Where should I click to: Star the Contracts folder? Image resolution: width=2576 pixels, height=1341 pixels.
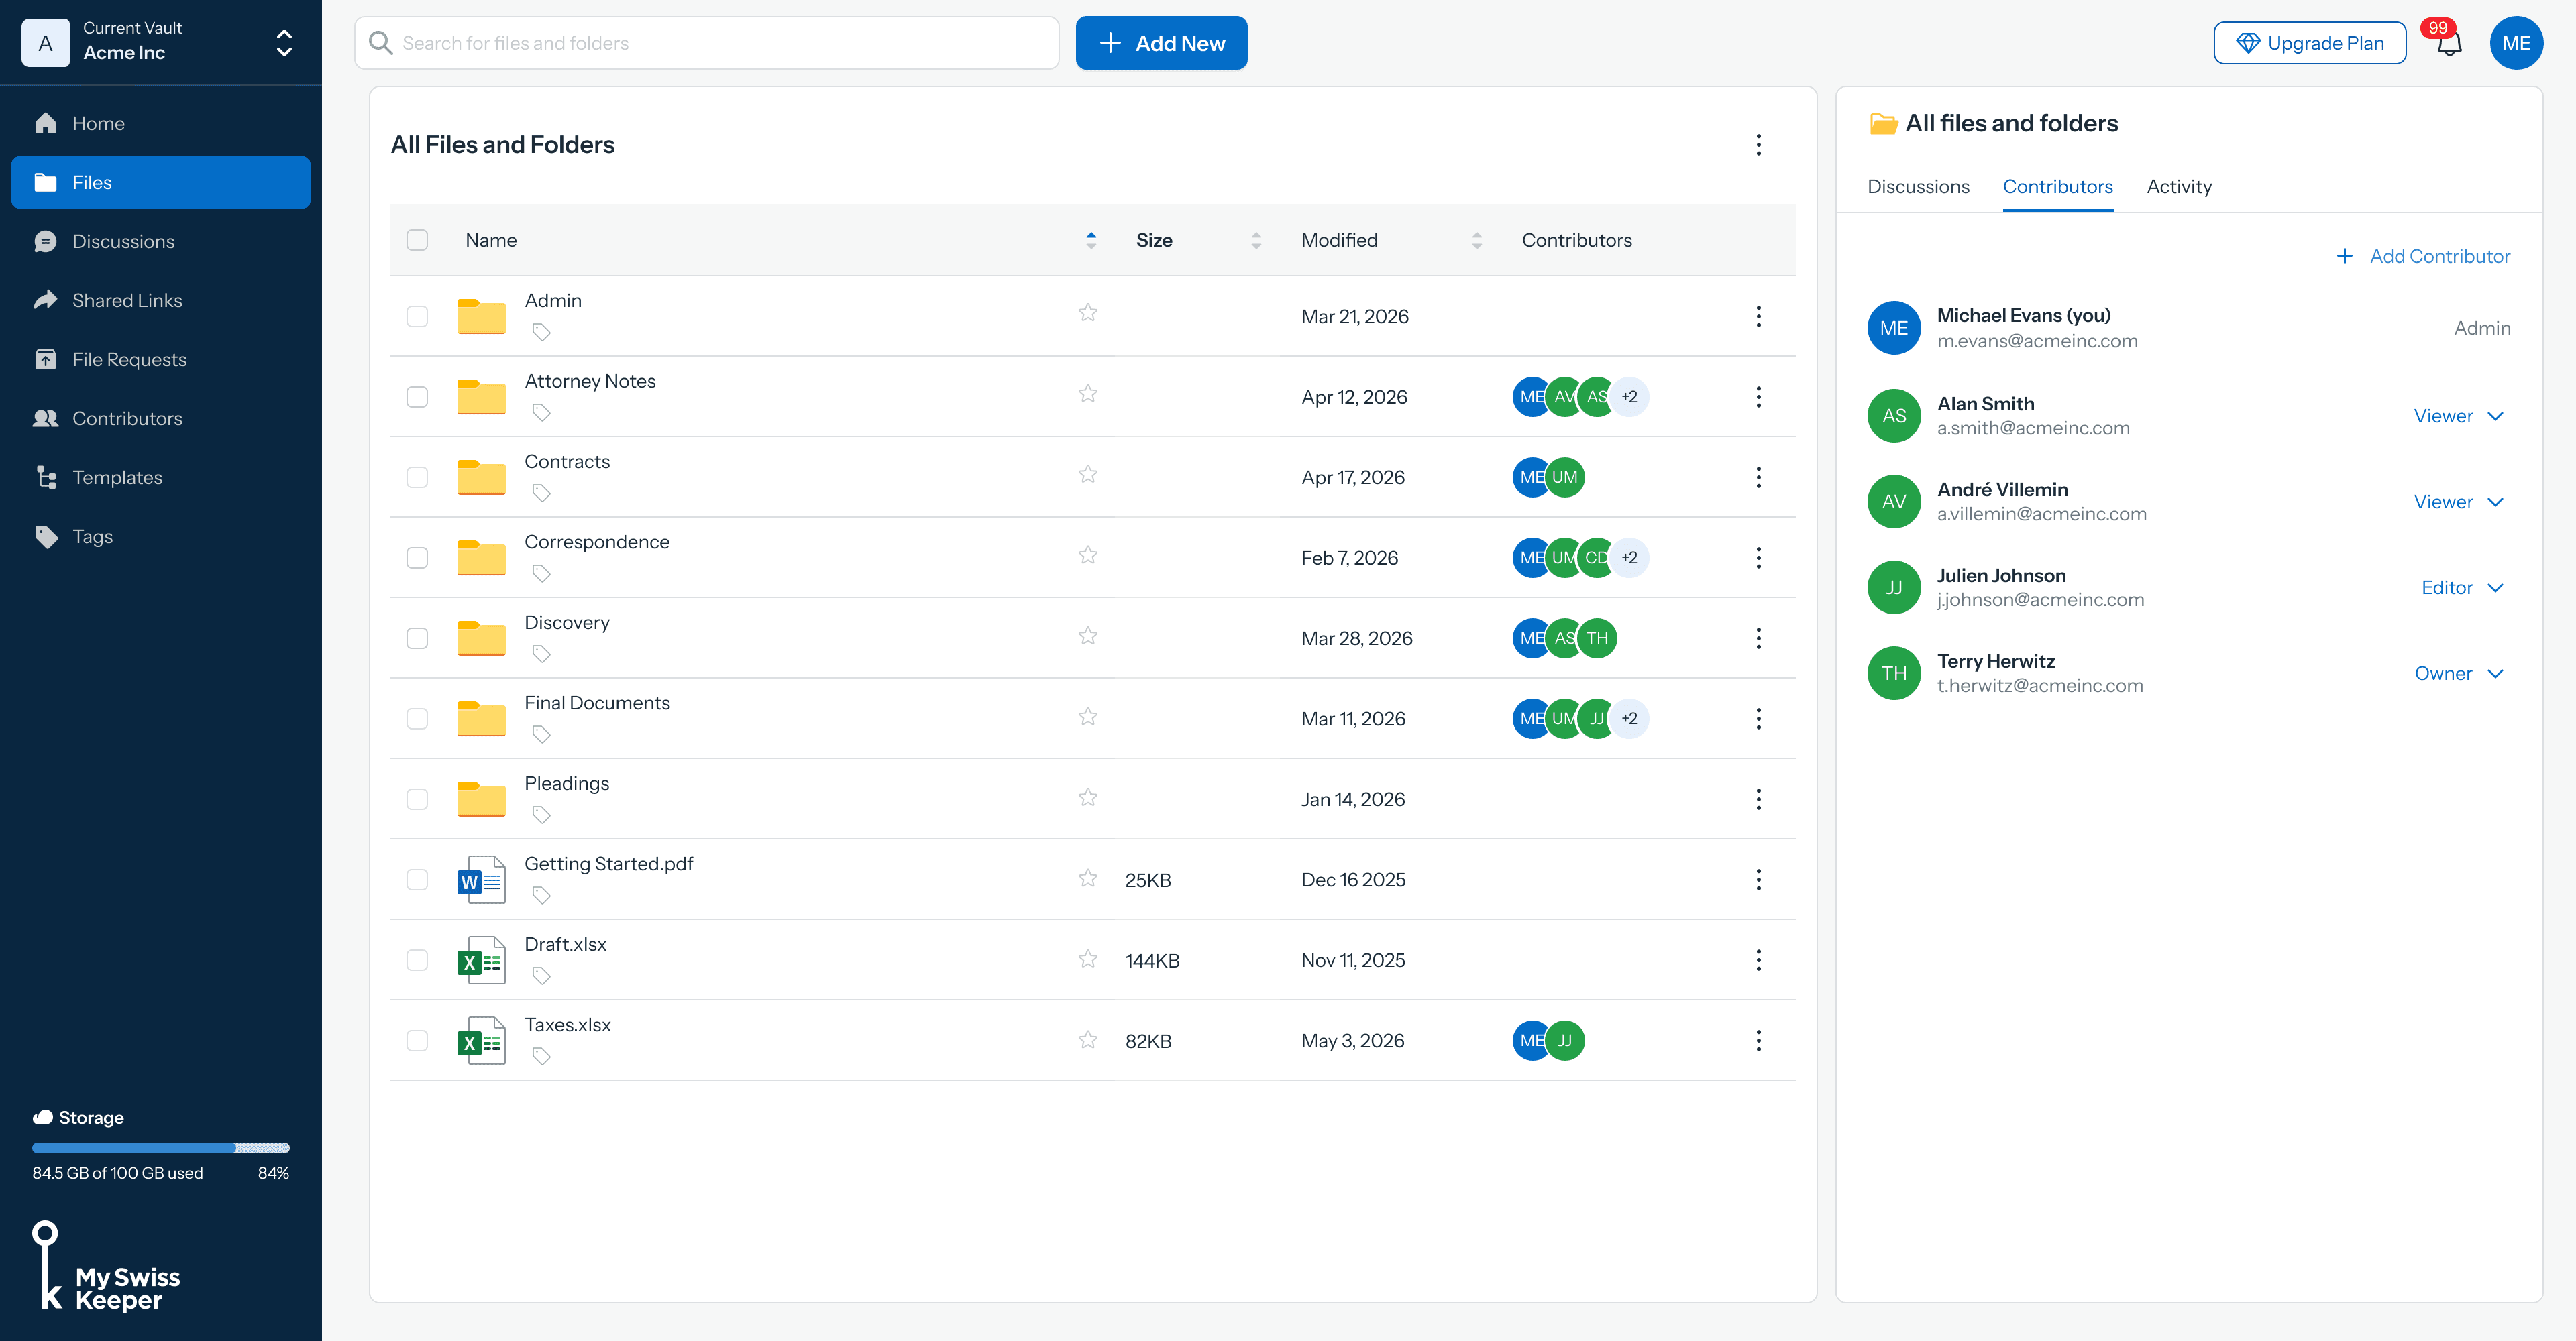tap(1088, 473)
